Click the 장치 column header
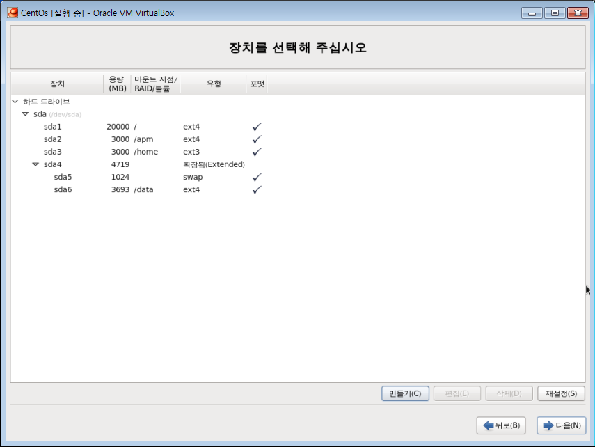This screenshot has width=595, height=447. tap(57, 84)
